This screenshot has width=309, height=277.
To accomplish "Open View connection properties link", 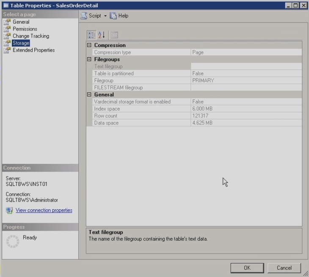I will click(44, 210).
